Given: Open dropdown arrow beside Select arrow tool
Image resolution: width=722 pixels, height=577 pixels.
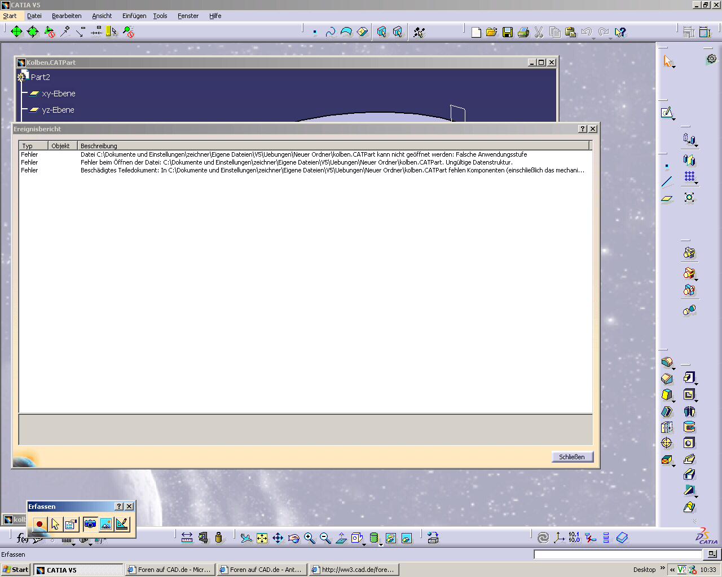Looking at the screenshot, I should click(x=674, y=66).
